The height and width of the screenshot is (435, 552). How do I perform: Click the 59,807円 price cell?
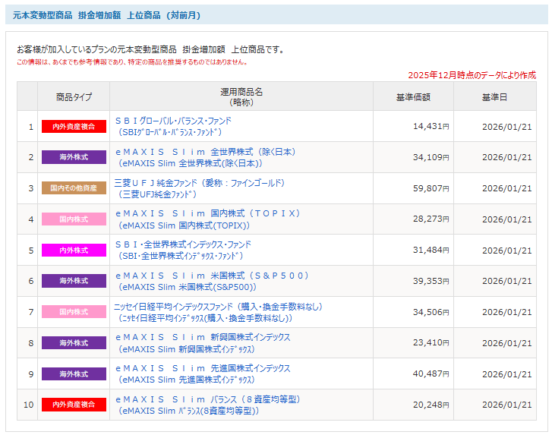click(431, 188)
